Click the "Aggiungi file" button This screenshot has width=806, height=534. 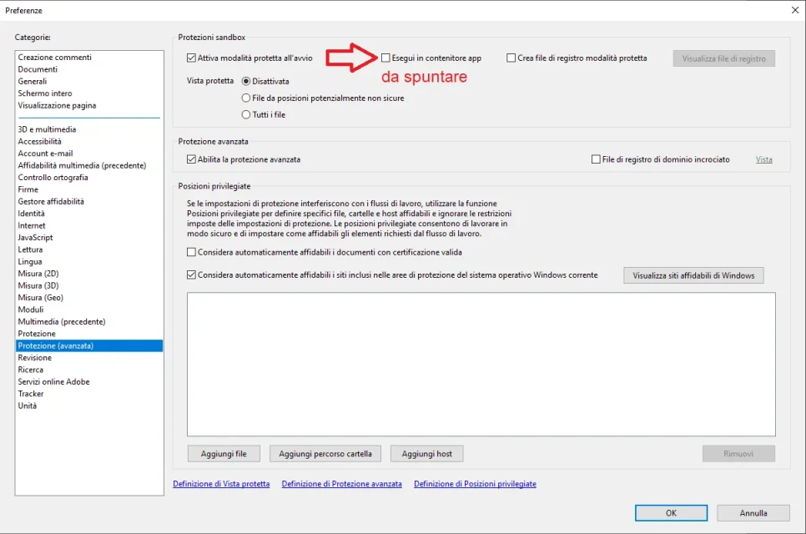[223, 453]
